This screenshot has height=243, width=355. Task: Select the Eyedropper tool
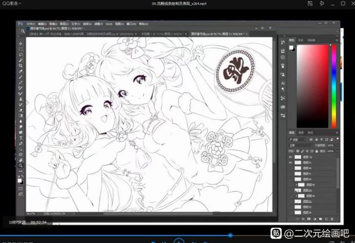21,71
